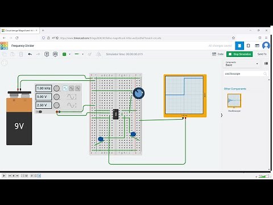Click the oscilloscope display screen

point(184,95)
